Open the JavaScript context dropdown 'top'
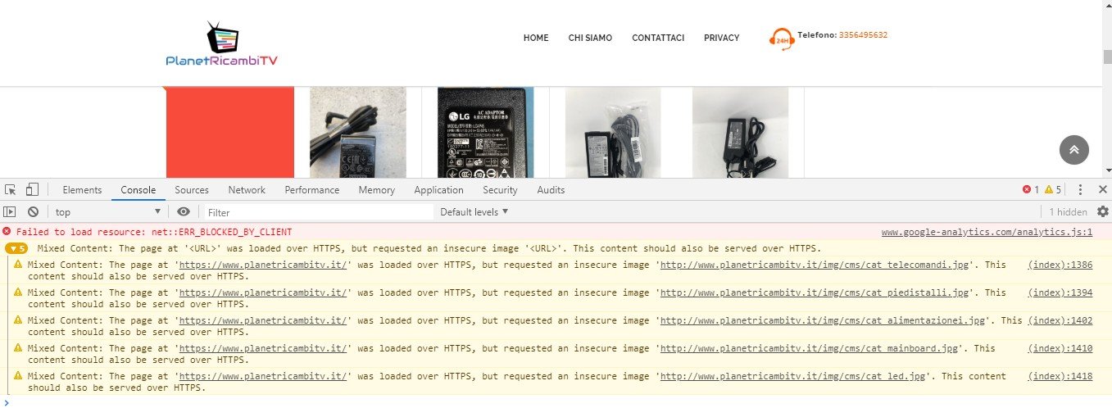1112x408 pixels. pos(109,212)
